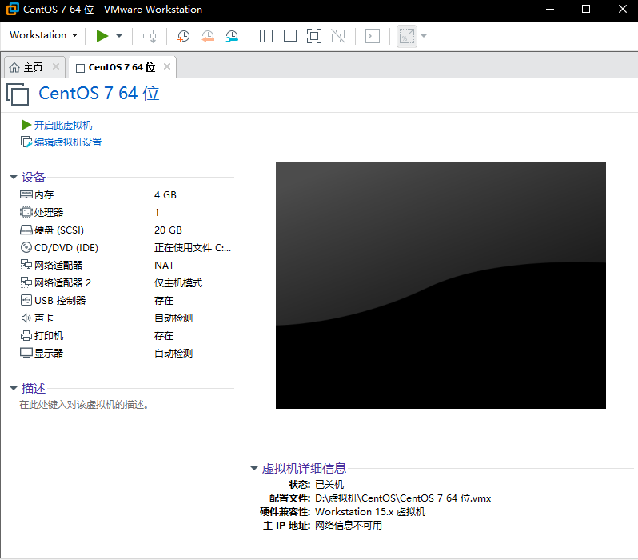The height and width of the screenshot is (560, 638).
Task: Click the 已关机 status text
Action: [x=329, y=484]
